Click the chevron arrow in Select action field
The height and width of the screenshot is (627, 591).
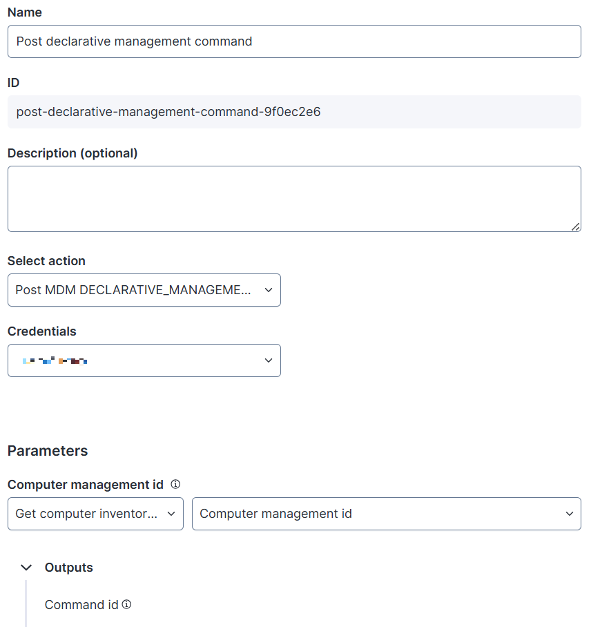tap(269, 290)
